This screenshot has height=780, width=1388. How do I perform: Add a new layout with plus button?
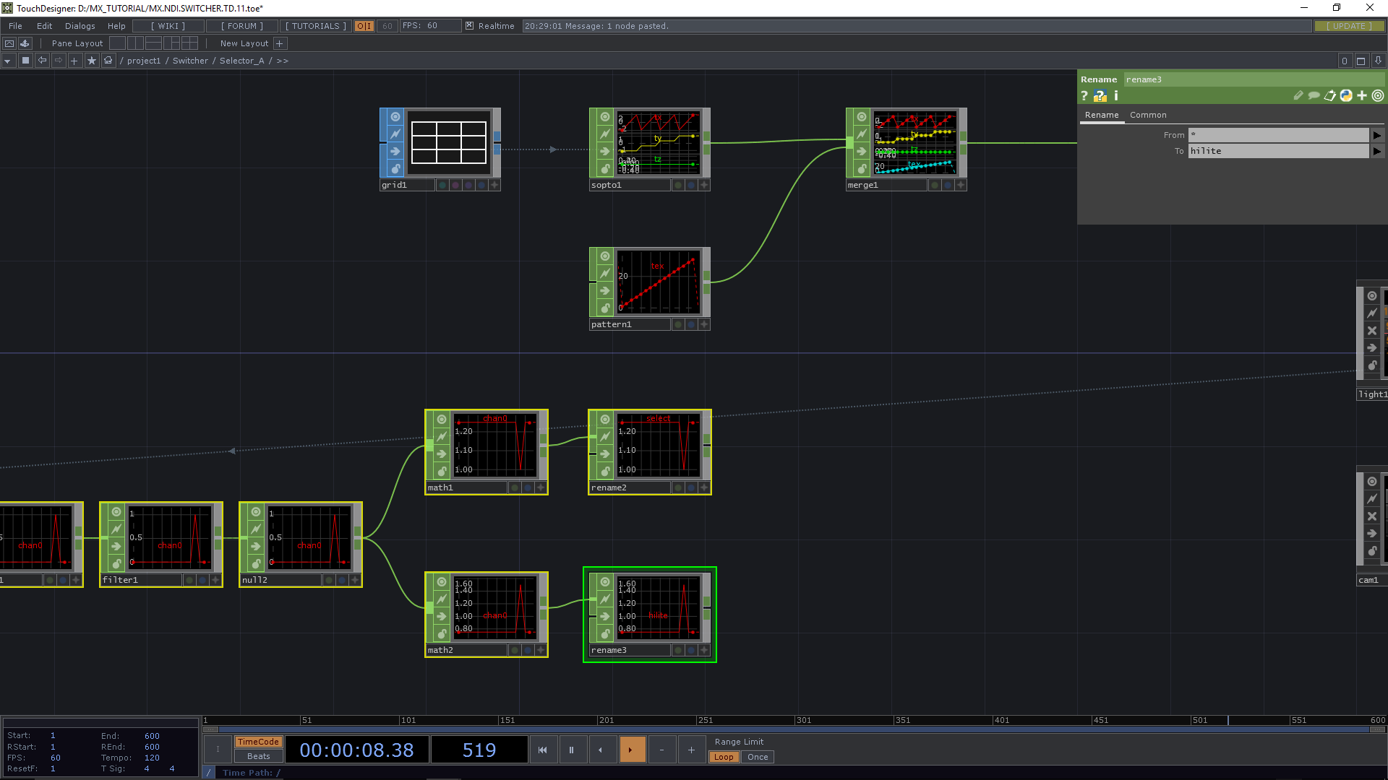[x=280, y=43]
